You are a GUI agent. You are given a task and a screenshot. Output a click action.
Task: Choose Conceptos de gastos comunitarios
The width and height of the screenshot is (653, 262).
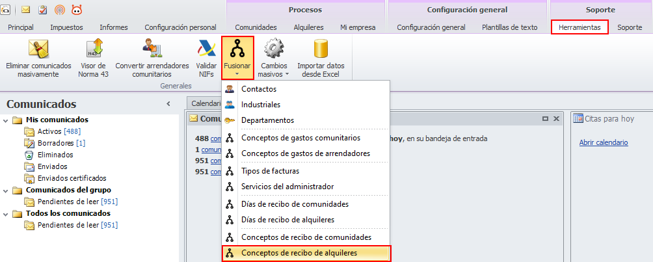306,138
